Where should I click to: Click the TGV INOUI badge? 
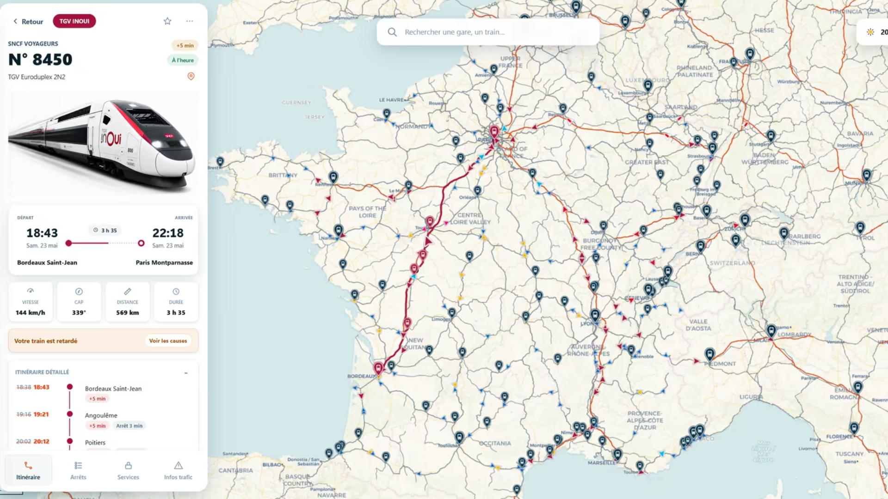pos(74,21)
